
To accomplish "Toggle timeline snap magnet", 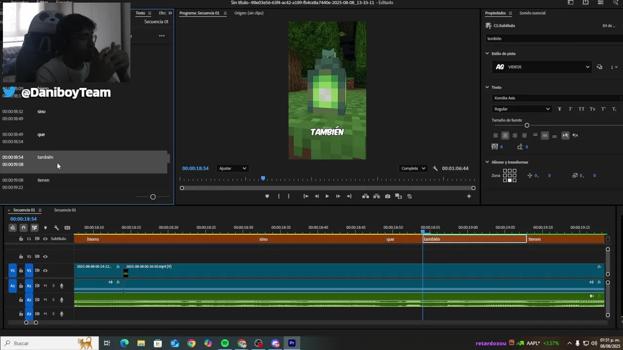I will 23,227.
